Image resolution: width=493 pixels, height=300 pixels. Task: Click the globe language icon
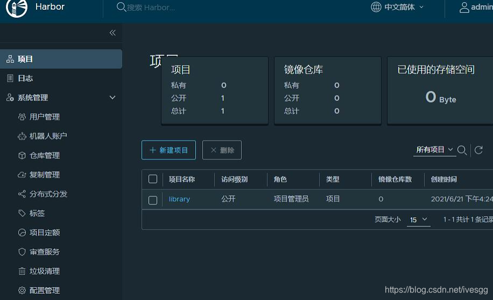pyautogui.click(x=376, y=7)
